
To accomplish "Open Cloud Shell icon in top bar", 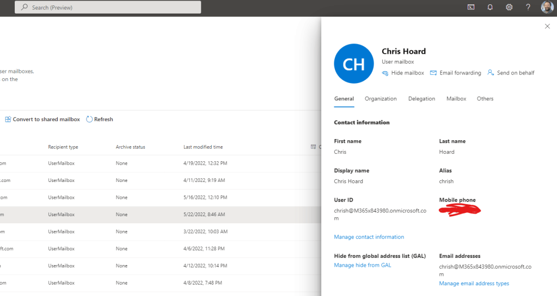I will (471, 7).
